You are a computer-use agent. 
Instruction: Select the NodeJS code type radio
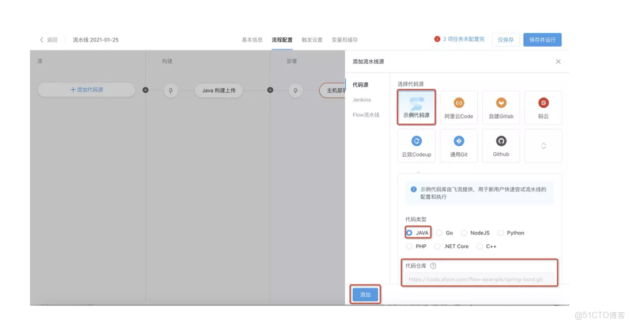[x=464, y=233]
